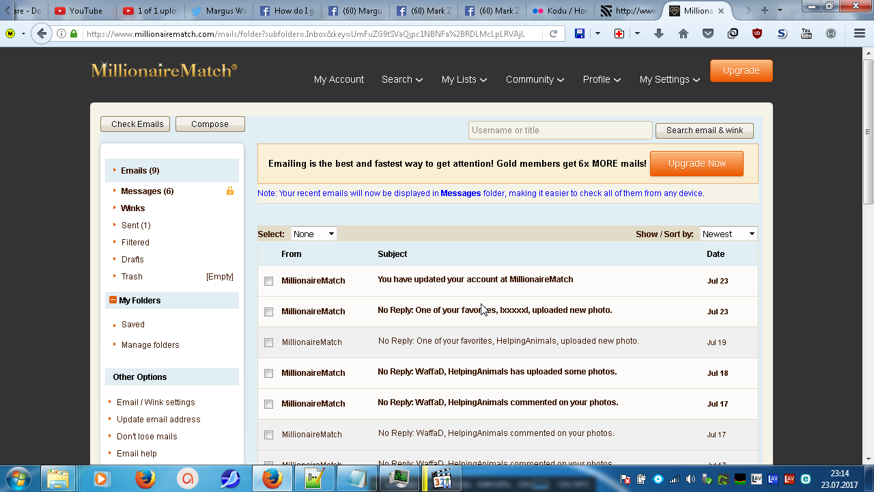Open the Pocket toolbar icon
The width and height of the screenshot is (874, 492).
(x=708, y=33)
